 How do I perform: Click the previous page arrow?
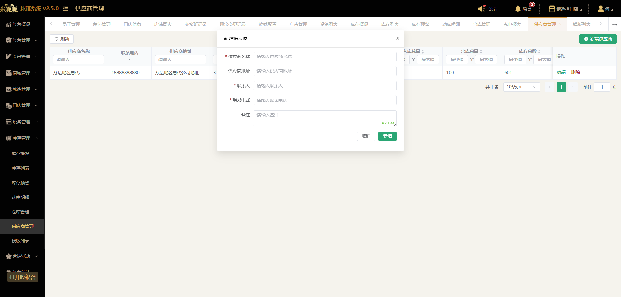click(549, 87)
